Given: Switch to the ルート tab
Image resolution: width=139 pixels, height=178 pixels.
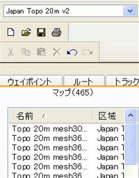Looking at the screenshot, I should (x=84, y=80).
